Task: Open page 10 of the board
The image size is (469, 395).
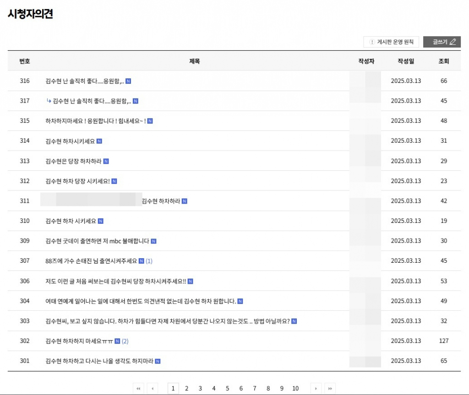Action: click(295, 388)
